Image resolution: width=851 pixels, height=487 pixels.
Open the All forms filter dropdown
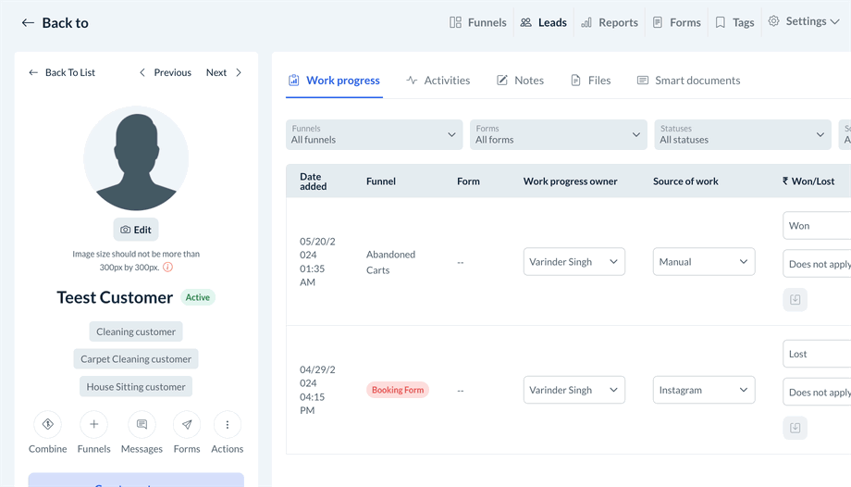(559, 134)
